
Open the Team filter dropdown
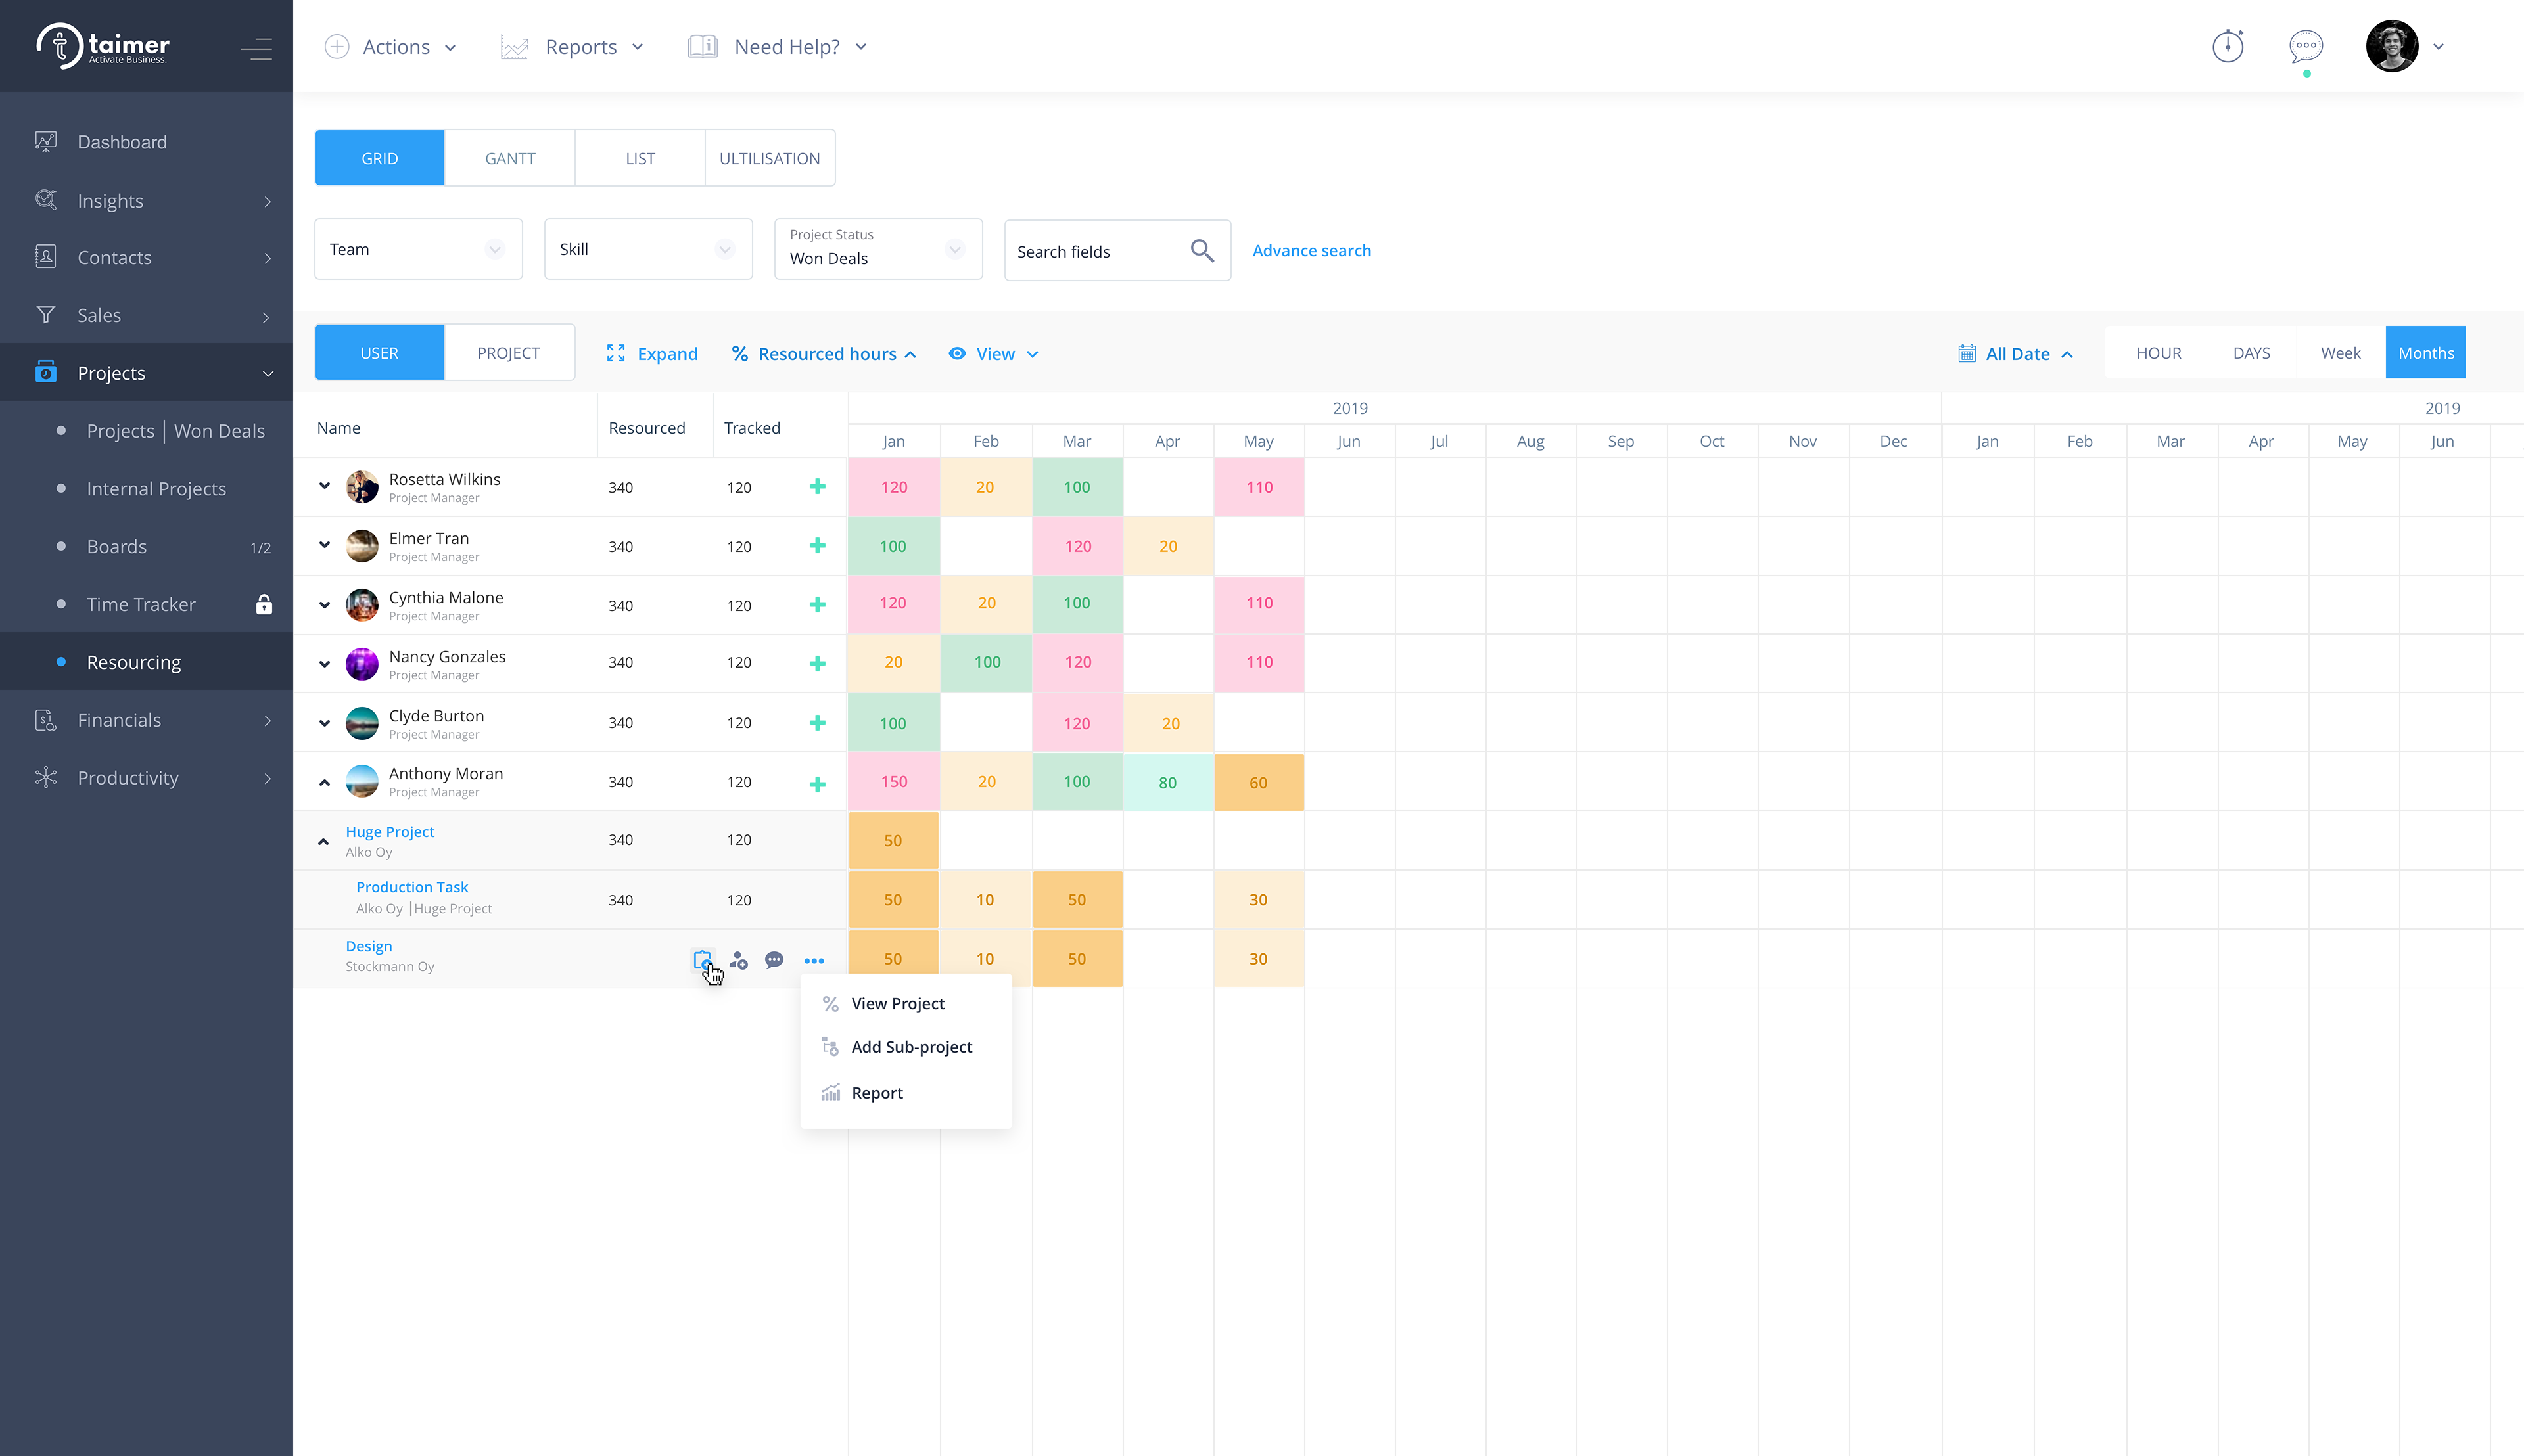(x=418, y=249)
